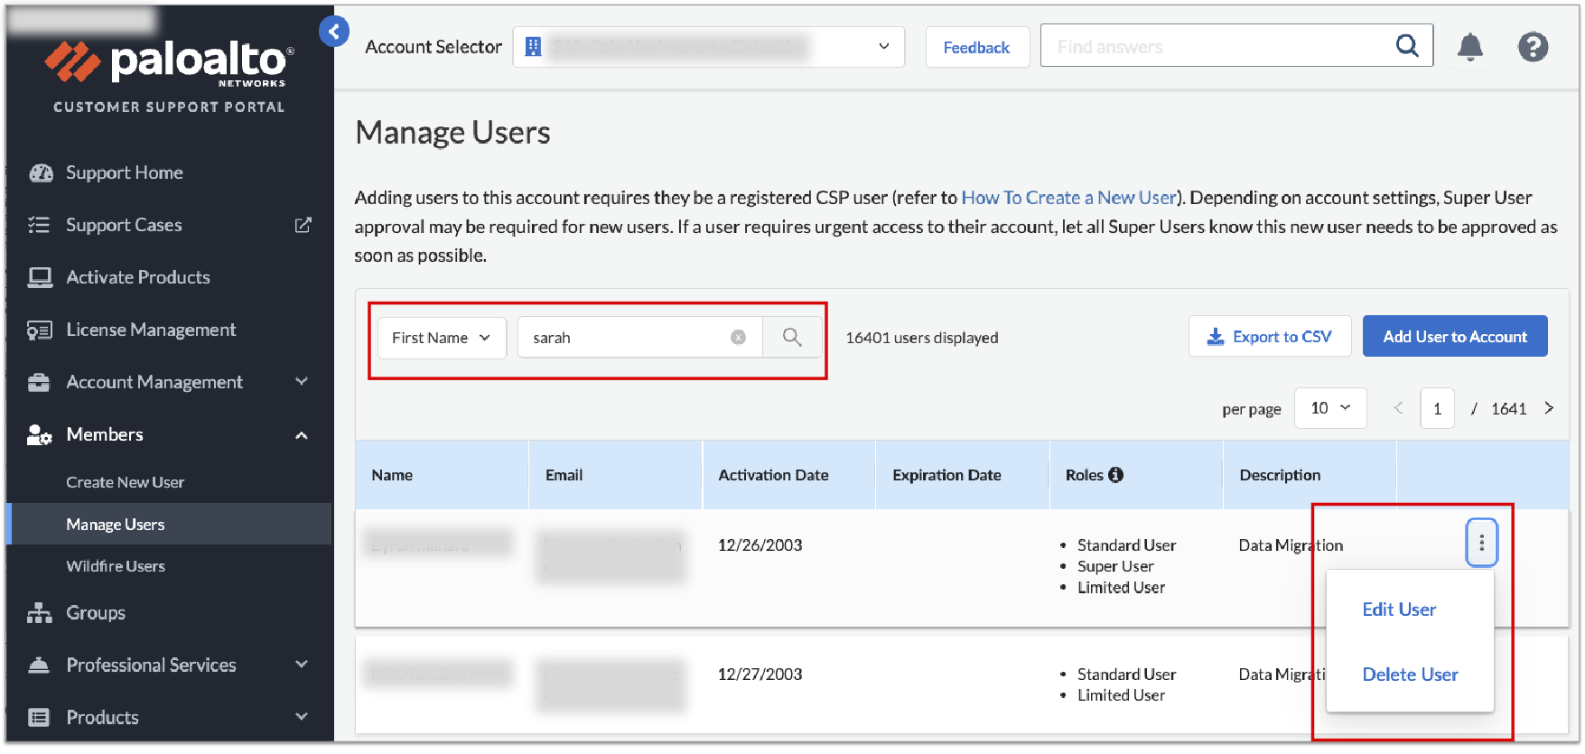Open the per page count dropdown

point(1329,408)
